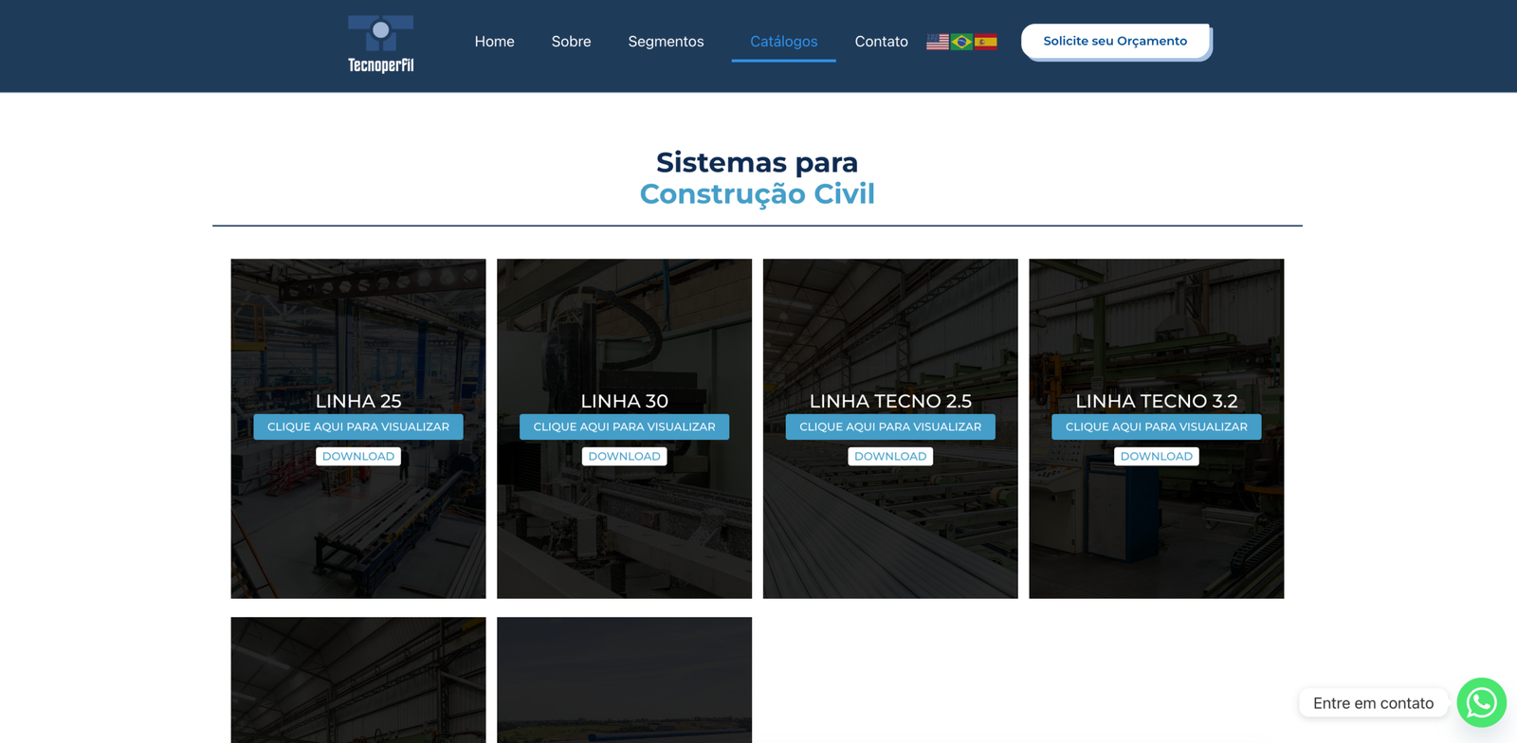Switch language with the US flag
Viewport: 1517px width, 743px height.
coord(937,42)
